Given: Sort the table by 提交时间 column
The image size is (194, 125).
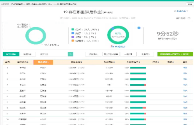Looking at the screenshot, I should point(77,62).
